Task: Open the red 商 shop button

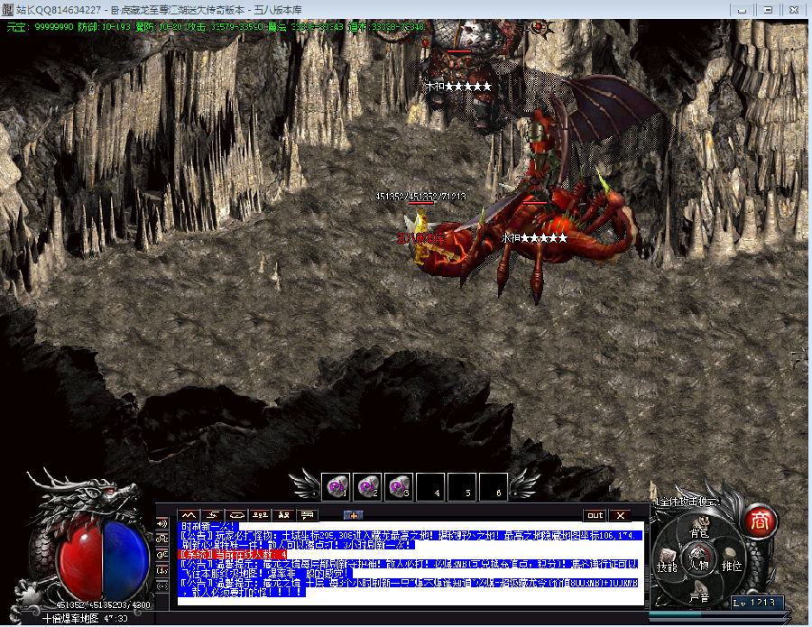Action: tap(760, 521)
